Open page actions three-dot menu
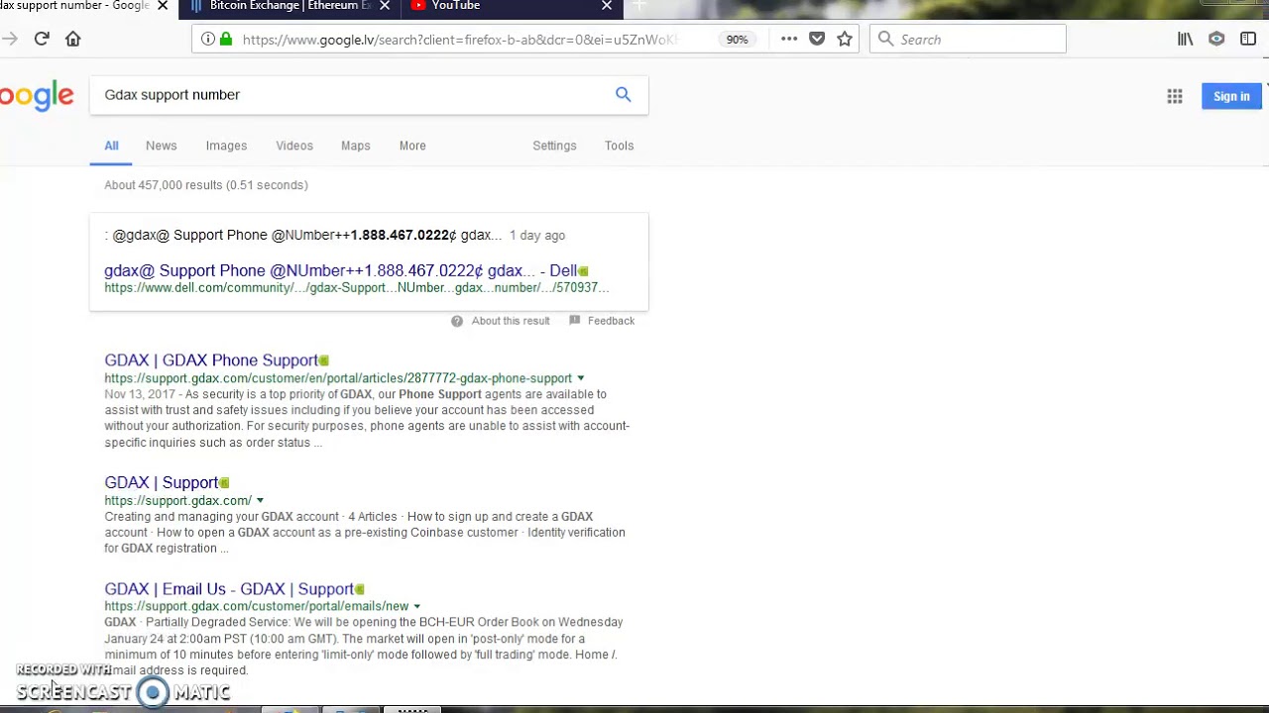Image resolution: width=1269 pixels, height=713 pixels. click(x=789, y=39)
